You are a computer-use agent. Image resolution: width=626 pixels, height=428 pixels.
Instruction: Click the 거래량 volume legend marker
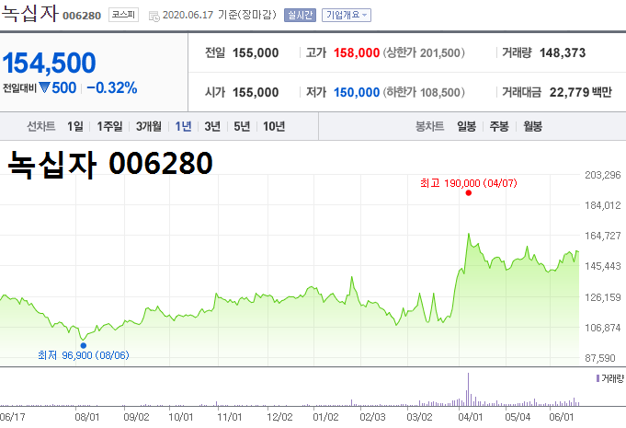(598, 378)
